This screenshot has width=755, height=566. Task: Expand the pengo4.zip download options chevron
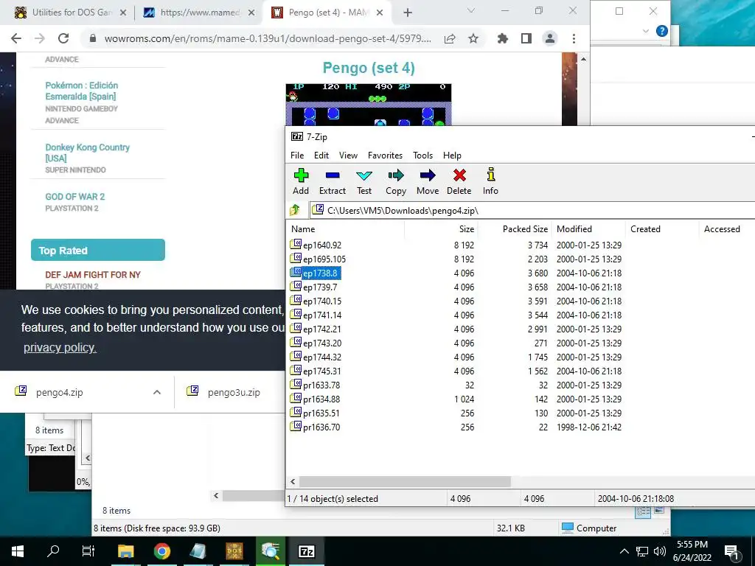coord(156,392)
